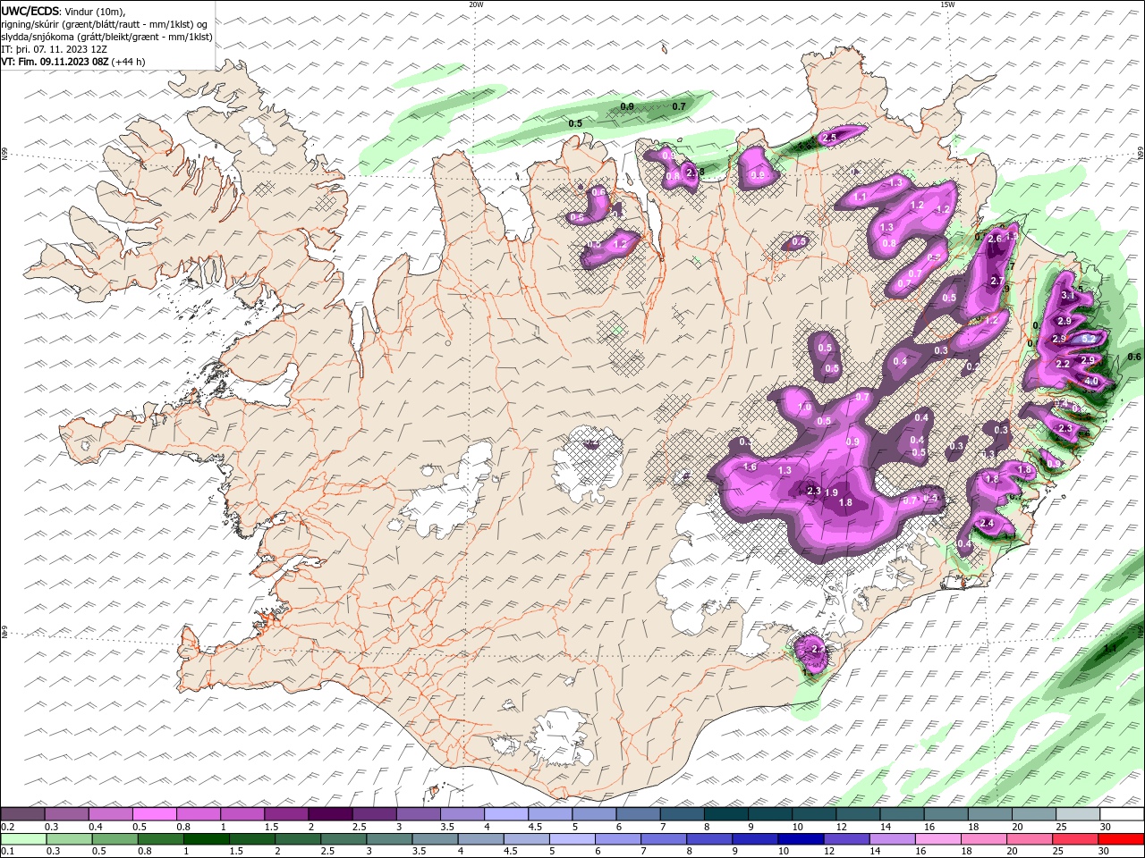Viewport: 1145px width, 858px height.
Task: Select the 1.5 purple swatch in top legend row
Action: point(286,814)
